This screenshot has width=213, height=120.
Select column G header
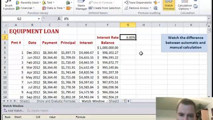[128, 25]
